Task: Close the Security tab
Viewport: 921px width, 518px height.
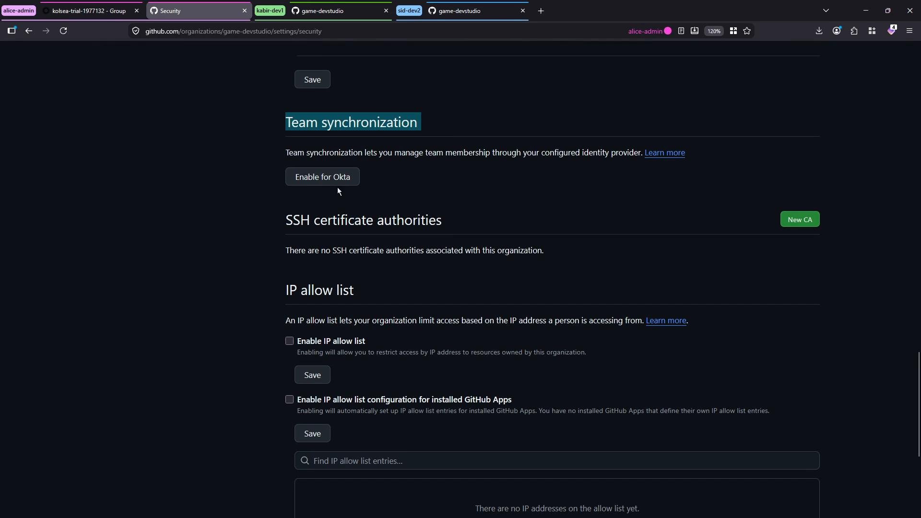Action: pos(244,11)
